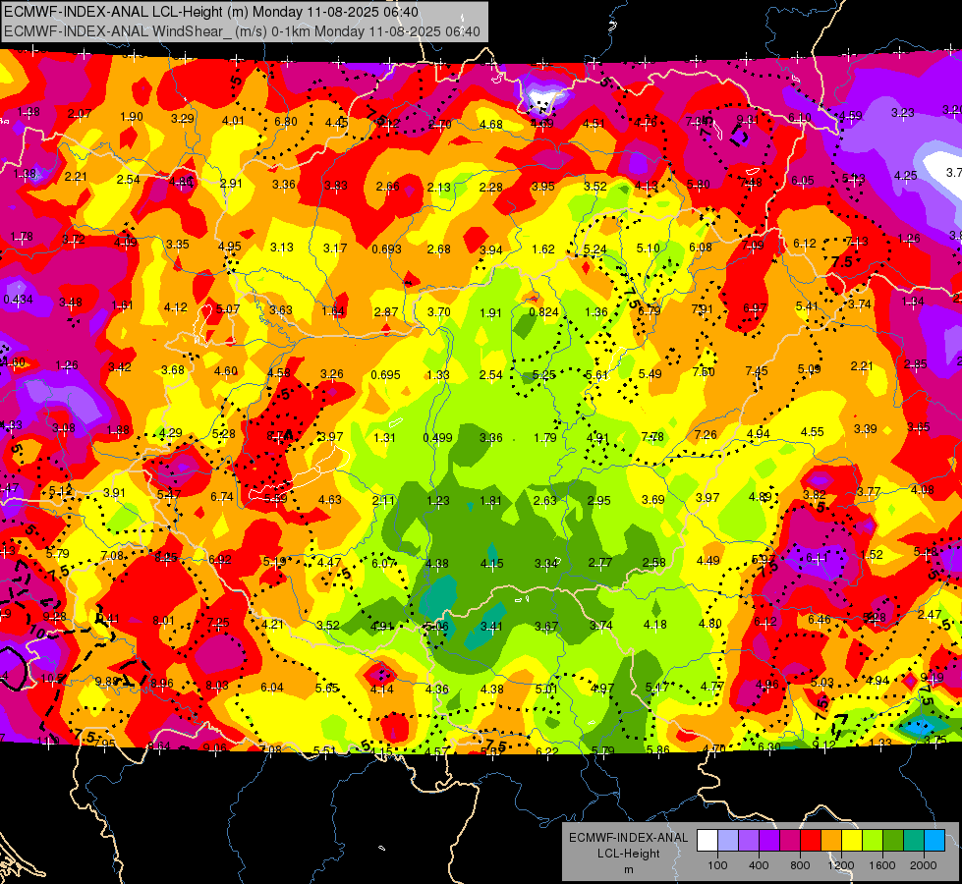The width and height of the screenshot is (962, 884).
Task: Click the legend label '1600'
Action: pyautogui.click(x=882, y=865)
